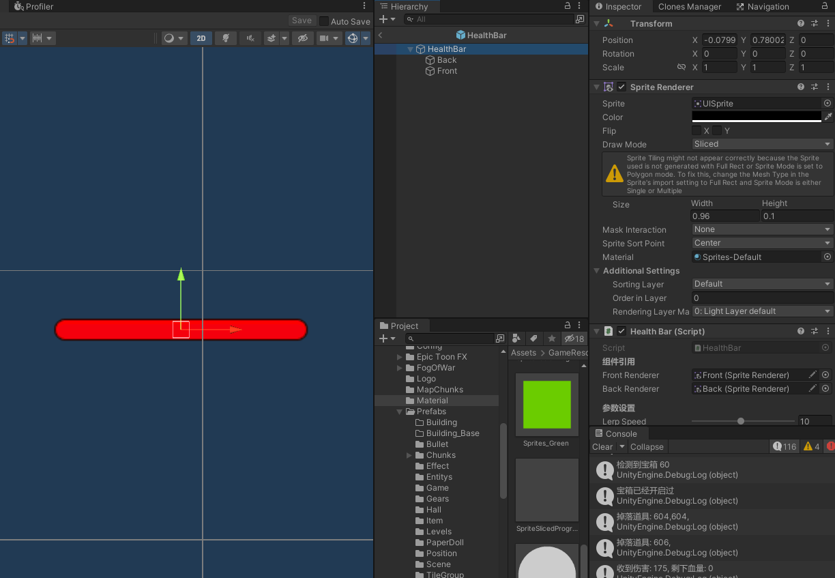835x578 pixels.
Task: Enable the Auto Save checkbox
Action: 324,21
